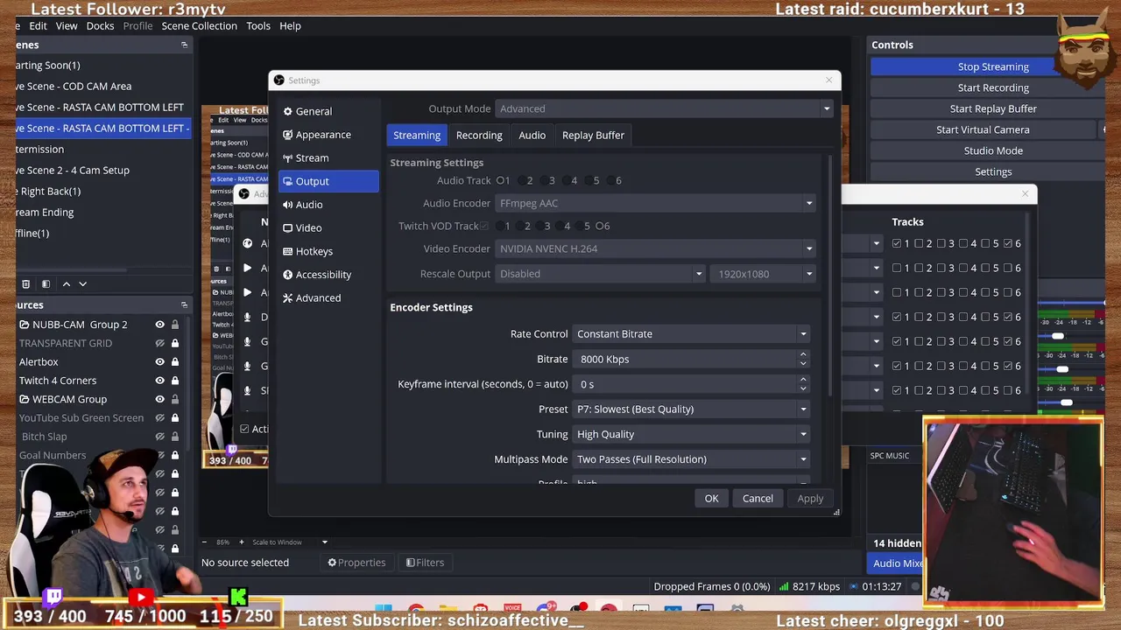Toggle lock on Twitch 4 Corners
1121x630 pixels.
(x=175, y=381)
